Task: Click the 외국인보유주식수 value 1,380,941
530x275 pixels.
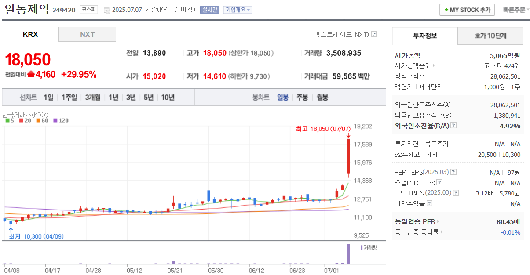Action: click(507, 115)
